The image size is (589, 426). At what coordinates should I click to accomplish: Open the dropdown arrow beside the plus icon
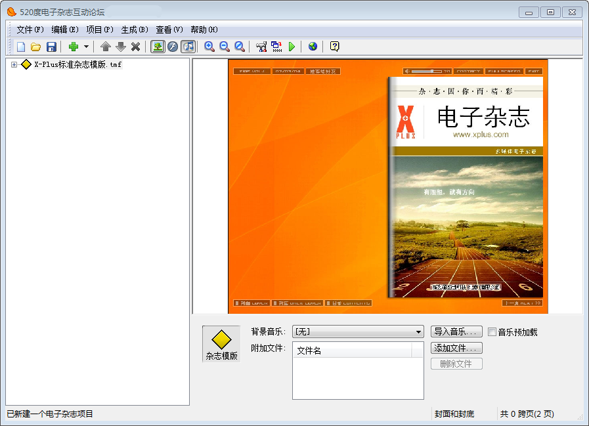pos(86,47)
